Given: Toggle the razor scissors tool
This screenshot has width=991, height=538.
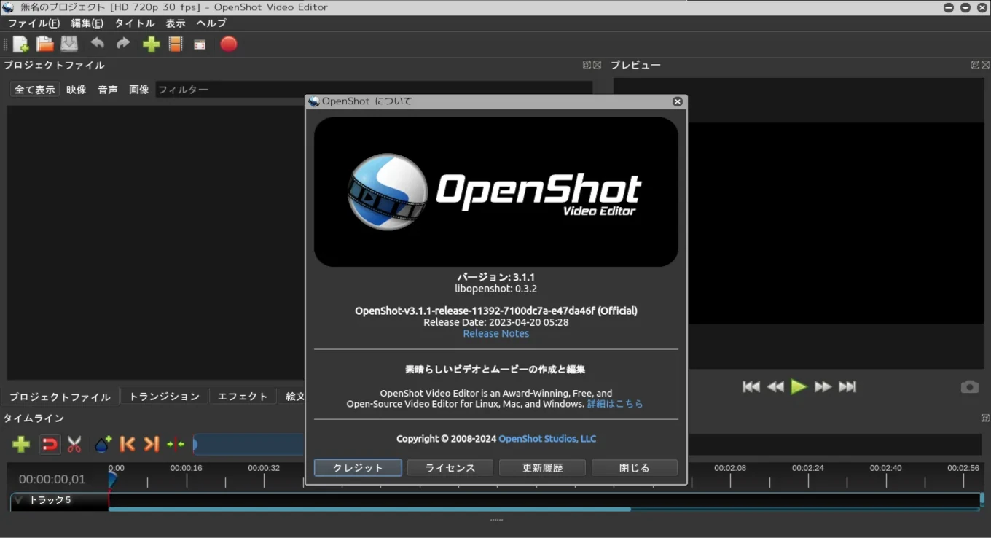Looking at the screenshot, I should pos(74,444).
